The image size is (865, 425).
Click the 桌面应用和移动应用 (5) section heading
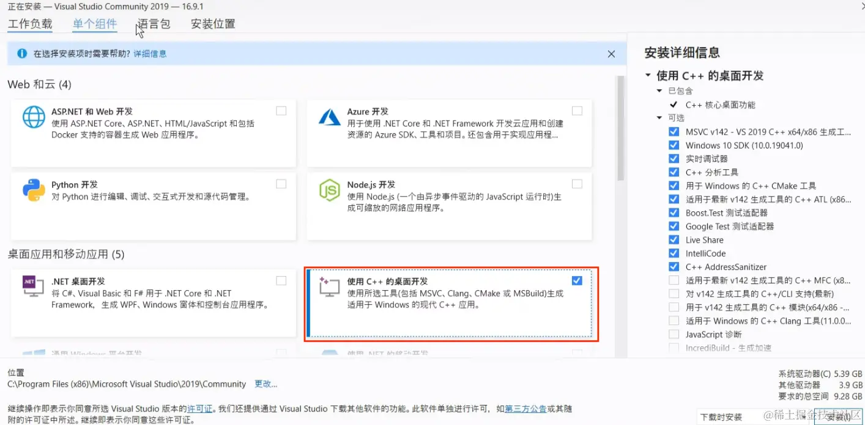pyautogui.click(x=66, y=254)
